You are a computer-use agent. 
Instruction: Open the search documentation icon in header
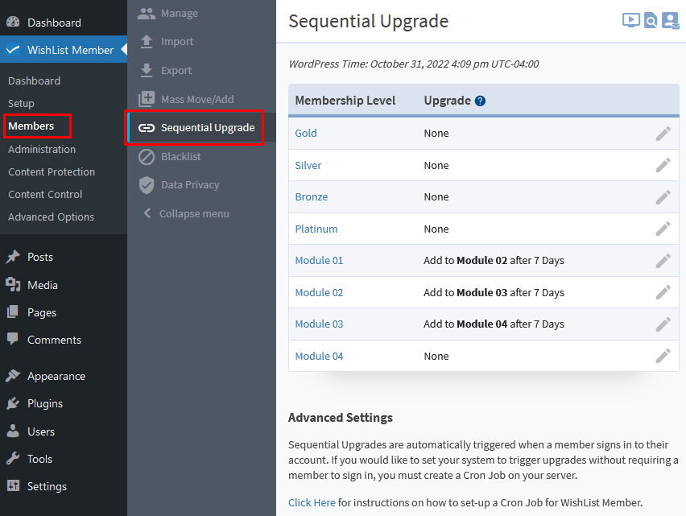pyautogui.click(x=651, y=20)
